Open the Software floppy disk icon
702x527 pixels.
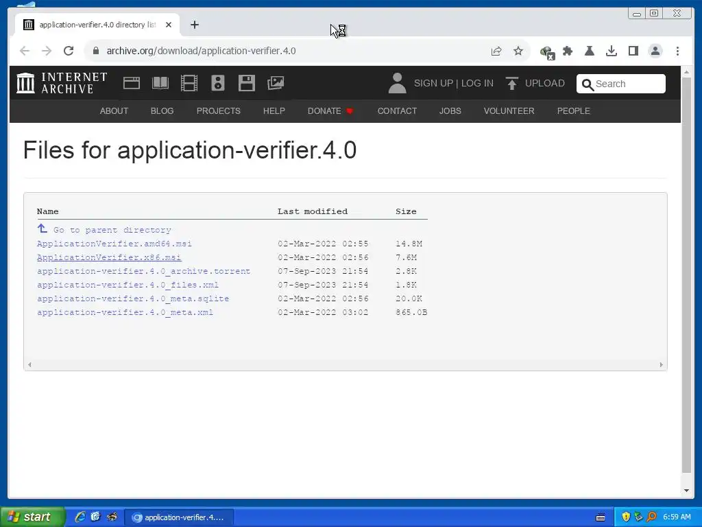(x=247, y=83)
